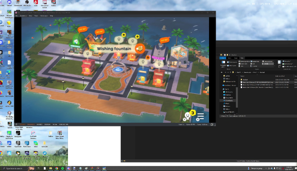Select Details layout in Explorer ribbon
The image size is (297, 171).
[x=268, y=64]
